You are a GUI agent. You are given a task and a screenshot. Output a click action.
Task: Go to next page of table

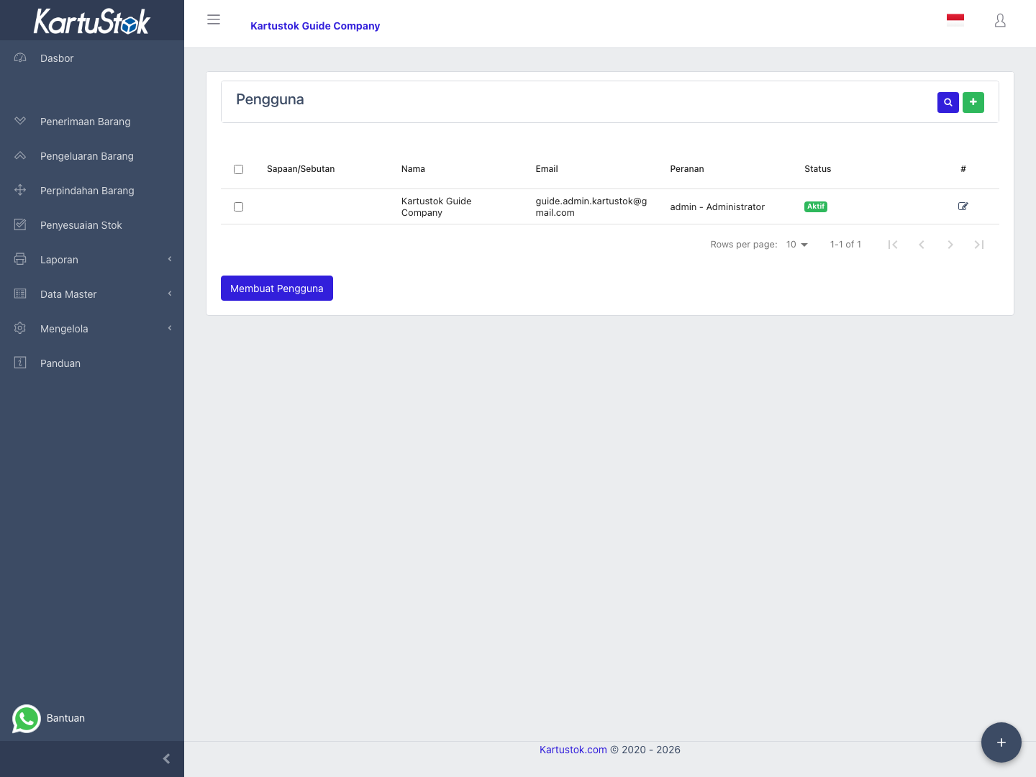tap(950, 245)
